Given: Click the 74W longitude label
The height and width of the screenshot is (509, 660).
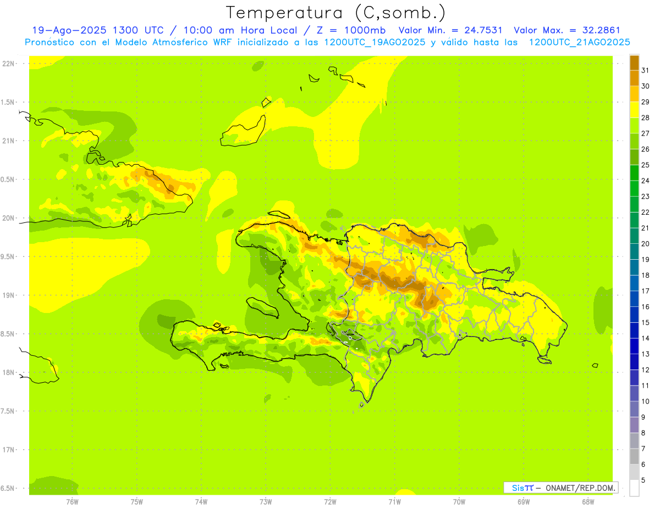Looking at the screenshot, I should pyautogui.click(x=201, y=502).
